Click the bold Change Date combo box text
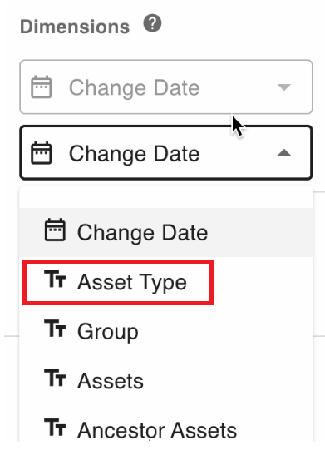 tap(135, 154)
